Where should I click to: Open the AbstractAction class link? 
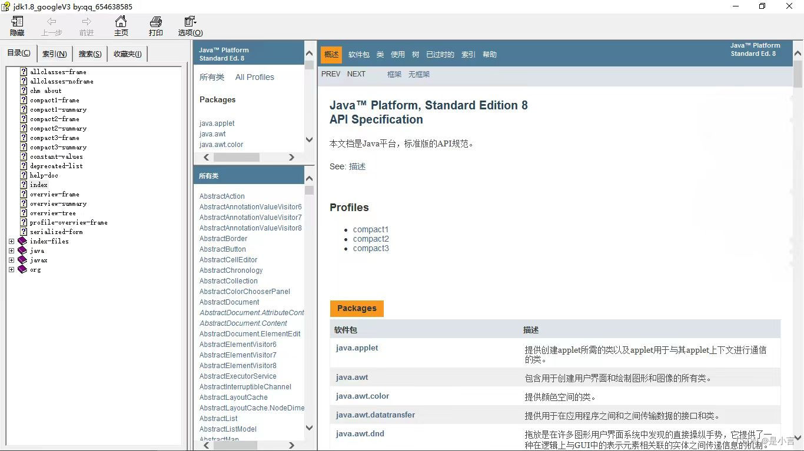tap(222, 196)
